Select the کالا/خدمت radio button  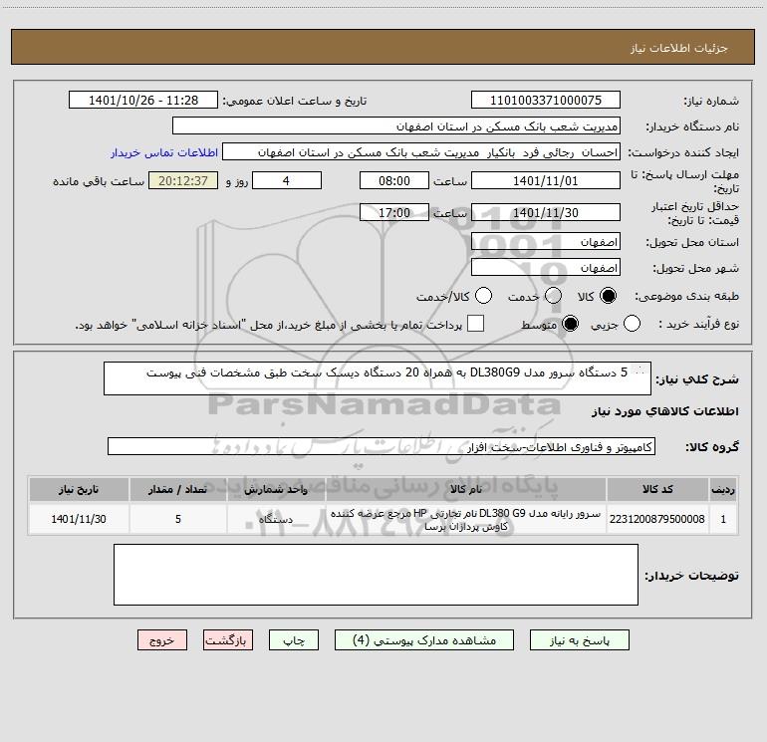point(484,296)
